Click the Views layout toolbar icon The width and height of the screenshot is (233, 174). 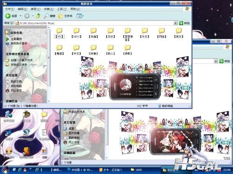79,16
